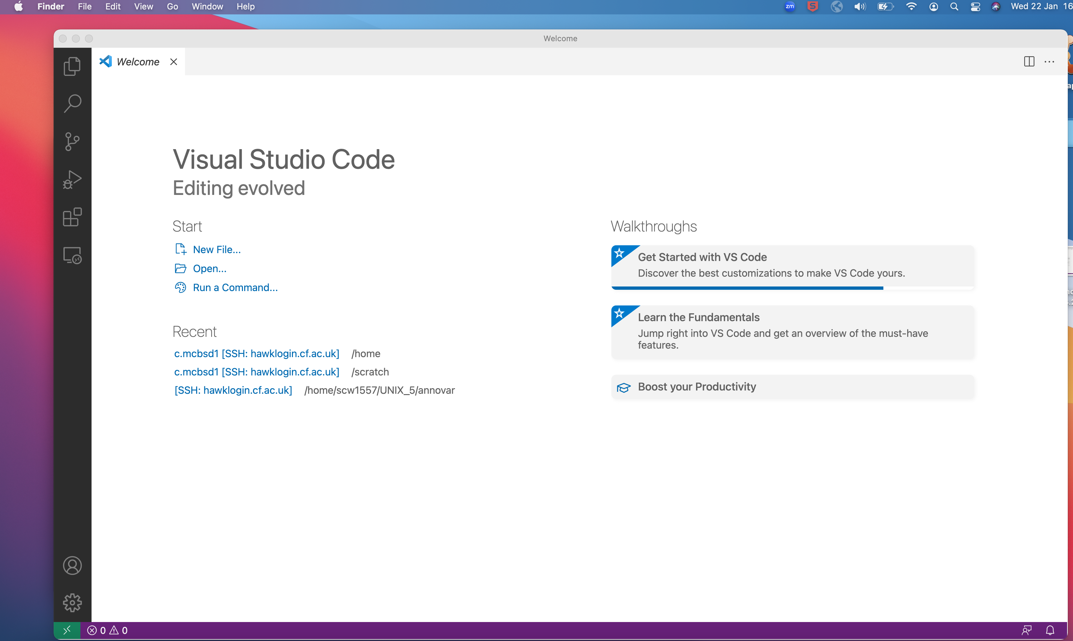
Task: Click New File... link
Action: click(217, 249)
